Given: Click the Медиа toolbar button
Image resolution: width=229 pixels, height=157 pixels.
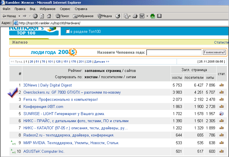Looking at the screenshot, I should [105, 16].
